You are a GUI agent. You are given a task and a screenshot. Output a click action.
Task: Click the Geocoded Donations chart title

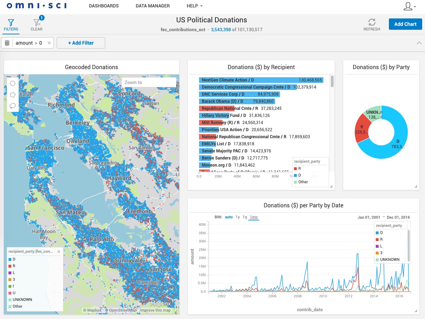coord(91,67)
